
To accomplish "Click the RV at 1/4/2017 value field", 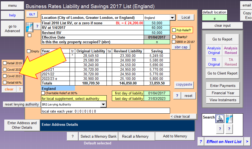I will coord(157,28).
